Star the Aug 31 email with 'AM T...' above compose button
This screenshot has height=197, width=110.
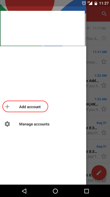pos(104,156)
